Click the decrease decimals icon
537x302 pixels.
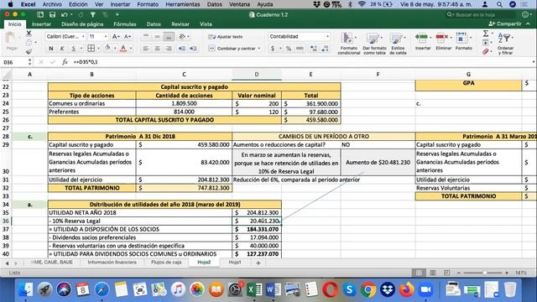(x=325, y=49)
